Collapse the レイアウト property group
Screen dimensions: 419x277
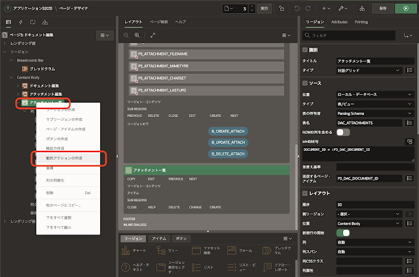point(305,193)
